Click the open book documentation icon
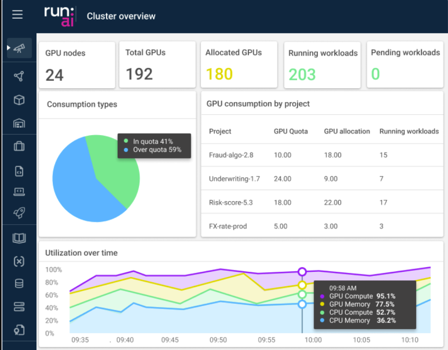Image resolution: width=448 pixels, height=350 pixels. click(x=18, y=238)
